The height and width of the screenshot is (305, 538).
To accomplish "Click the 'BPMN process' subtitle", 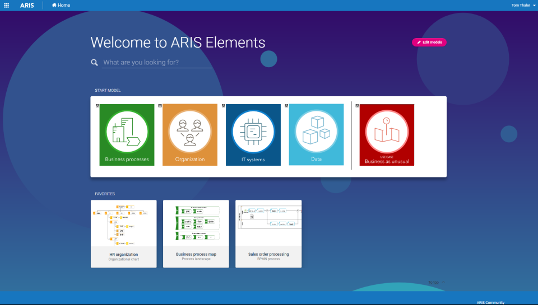I will [268, 259].
